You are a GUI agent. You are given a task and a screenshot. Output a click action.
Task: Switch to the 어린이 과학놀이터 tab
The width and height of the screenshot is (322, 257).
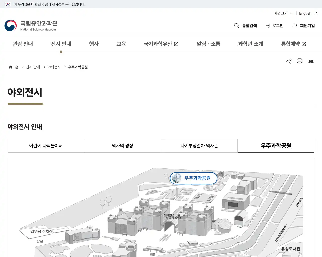pos(46,146)
